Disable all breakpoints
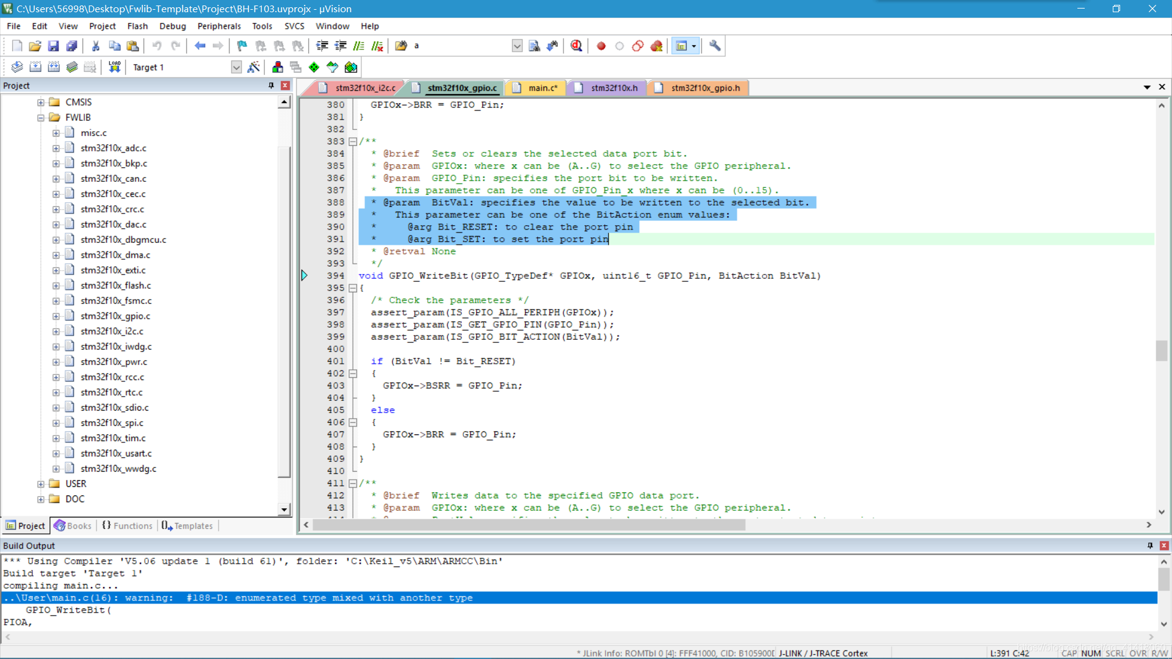 (638, 46)
